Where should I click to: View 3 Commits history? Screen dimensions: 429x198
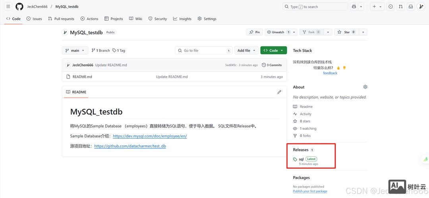click(272, 65)
